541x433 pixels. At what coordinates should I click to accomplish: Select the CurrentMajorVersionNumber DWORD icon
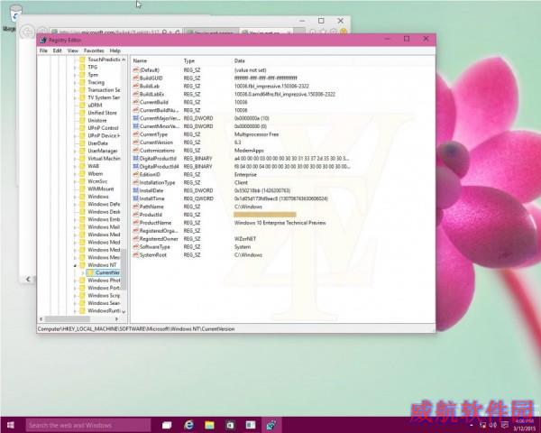tap(135, 118)
